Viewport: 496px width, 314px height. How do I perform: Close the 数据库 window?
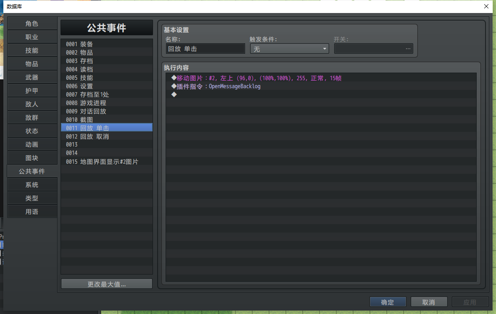tap(486, 6)
